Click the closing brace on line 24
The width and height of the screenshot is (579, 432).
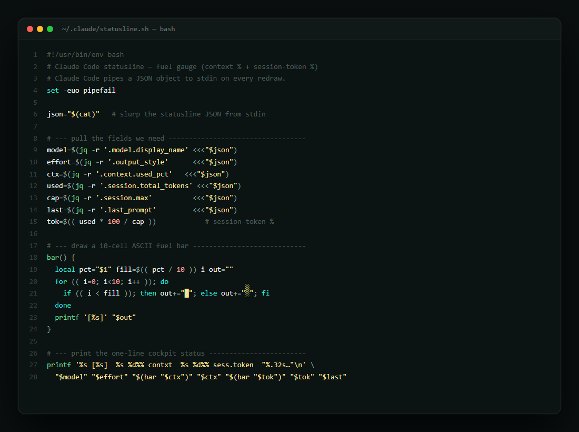tap(49, 329)
